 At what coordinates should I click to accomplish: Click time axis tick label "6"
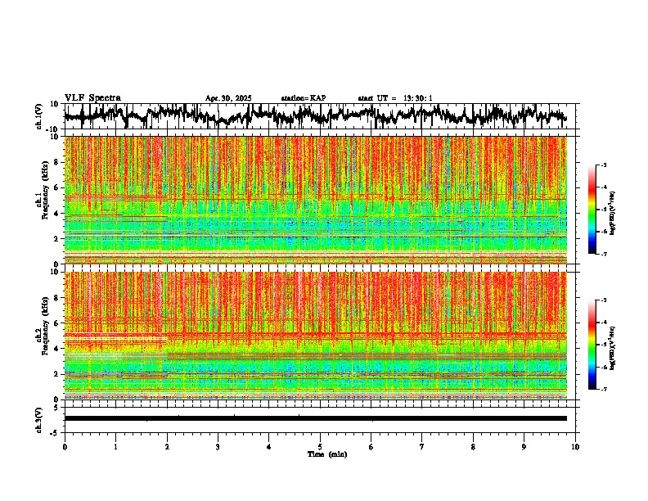click(x=371, y=447)
